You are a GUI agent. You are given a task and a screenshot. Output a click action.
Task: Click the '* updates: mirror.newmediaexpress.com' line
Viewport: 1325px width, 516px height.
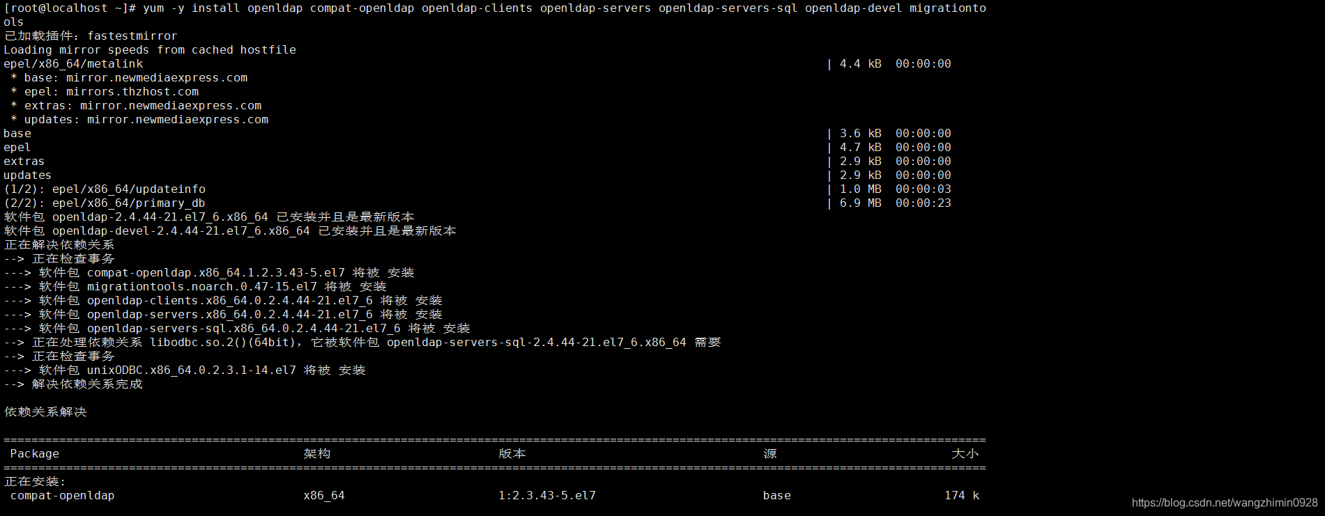(x=139, y=120)
